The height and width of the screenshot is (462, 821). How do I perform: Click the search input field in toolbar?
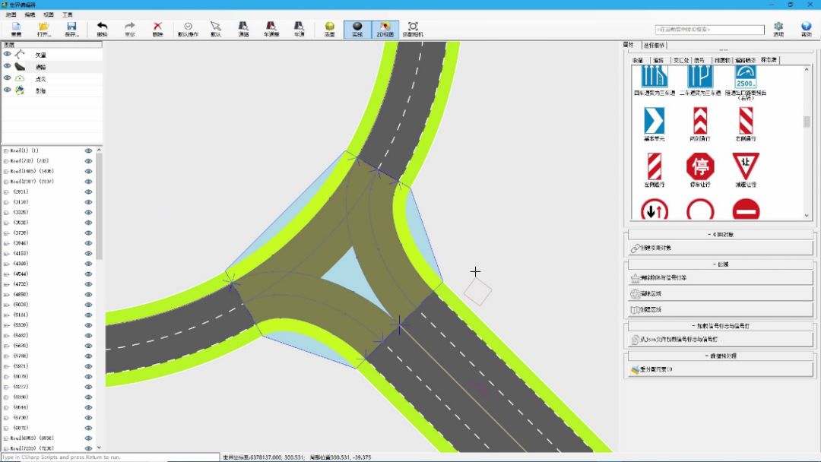(709, 30)
